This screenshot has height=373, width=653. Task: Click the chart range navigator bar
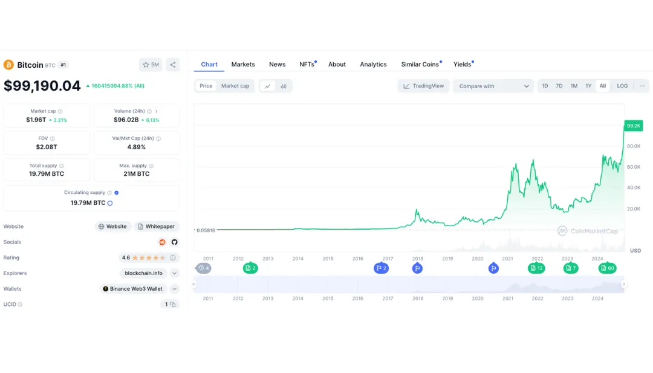(x=409, y=285)
